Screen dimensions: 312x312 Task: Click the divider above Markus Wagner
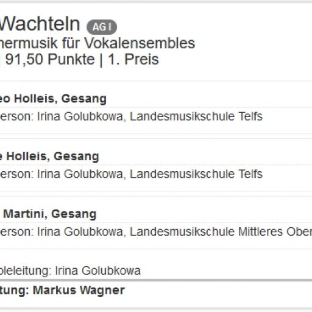click(x=156, y=280)
